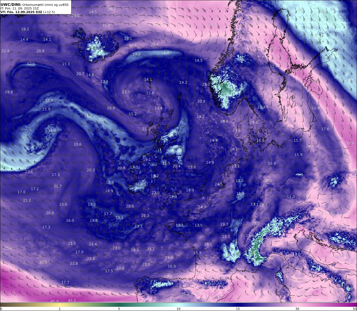Viewport: 357px width, 311px height.
Task: Click the 22.5 value in the cyclone centre
Action: point(126,92)
